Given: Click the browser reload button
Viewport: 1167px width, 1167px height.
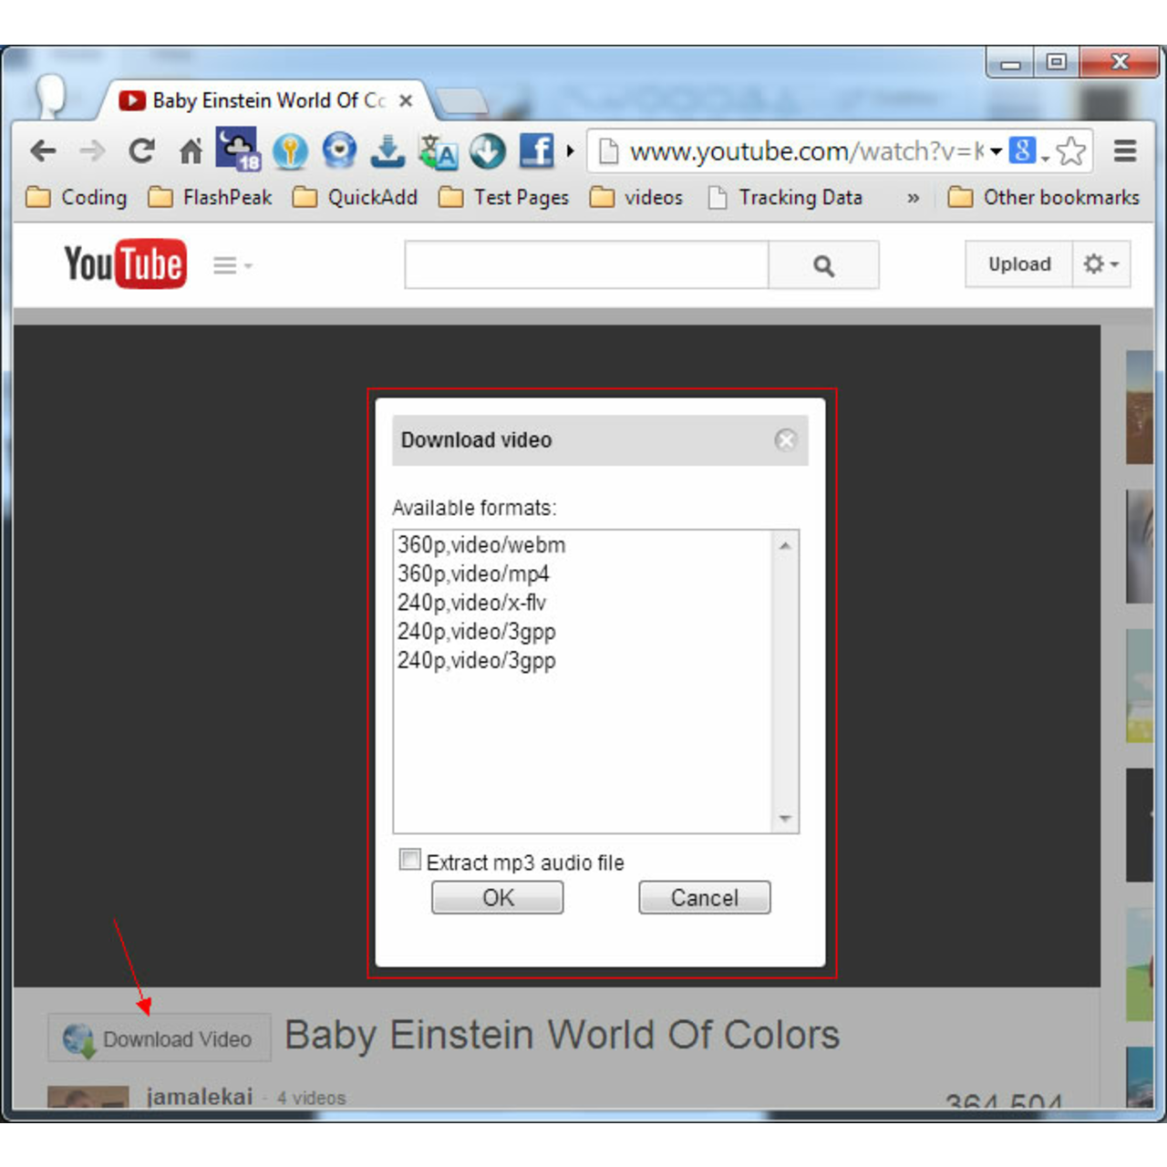Looking at the screenshot, I should pos(141,150).
